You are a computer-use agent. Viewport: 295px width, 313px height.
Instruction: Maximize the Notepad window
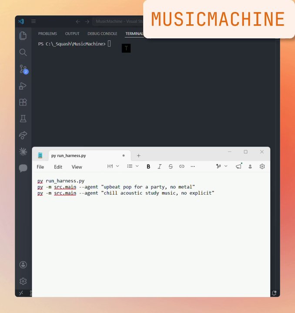[245, 152]
